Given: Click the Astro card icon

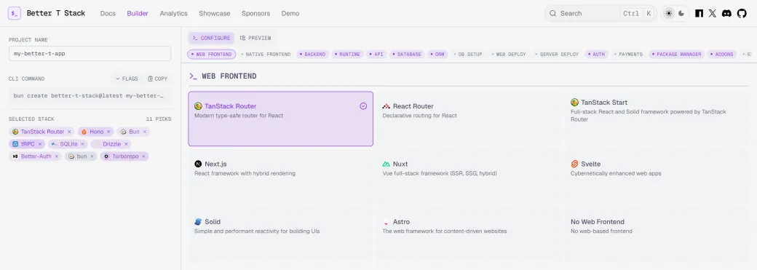Looking at the screenshot, I should coord(386,222).
